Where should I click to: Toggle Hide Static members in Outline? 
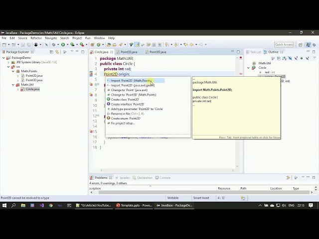[x=296, y=59]
